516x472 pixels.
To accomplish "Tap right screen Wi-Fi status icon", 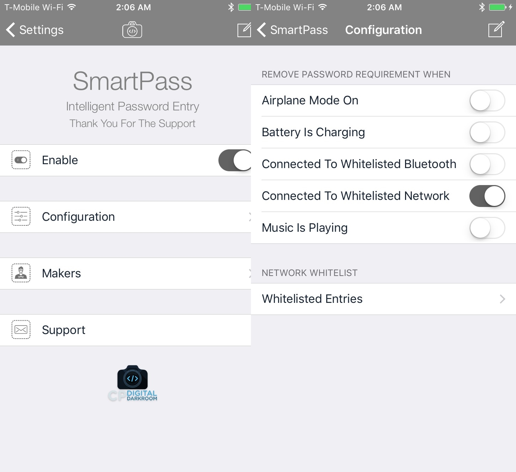I will point(322,7).
